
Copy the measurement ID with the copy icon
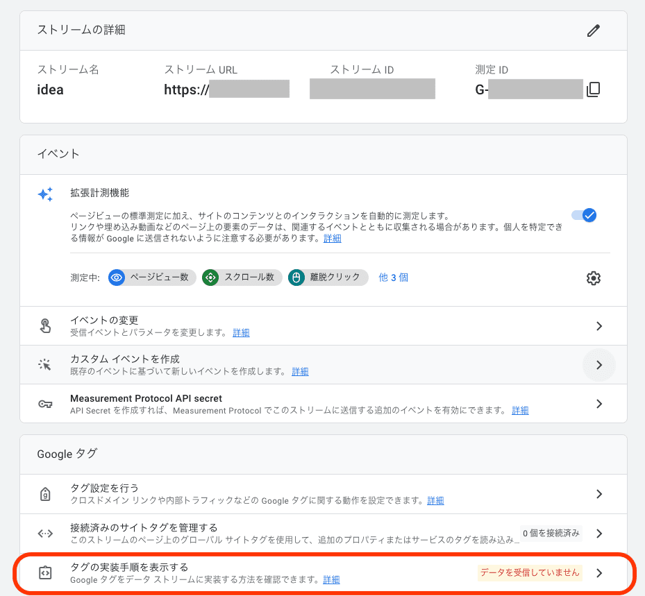click(x=593, y=90)
